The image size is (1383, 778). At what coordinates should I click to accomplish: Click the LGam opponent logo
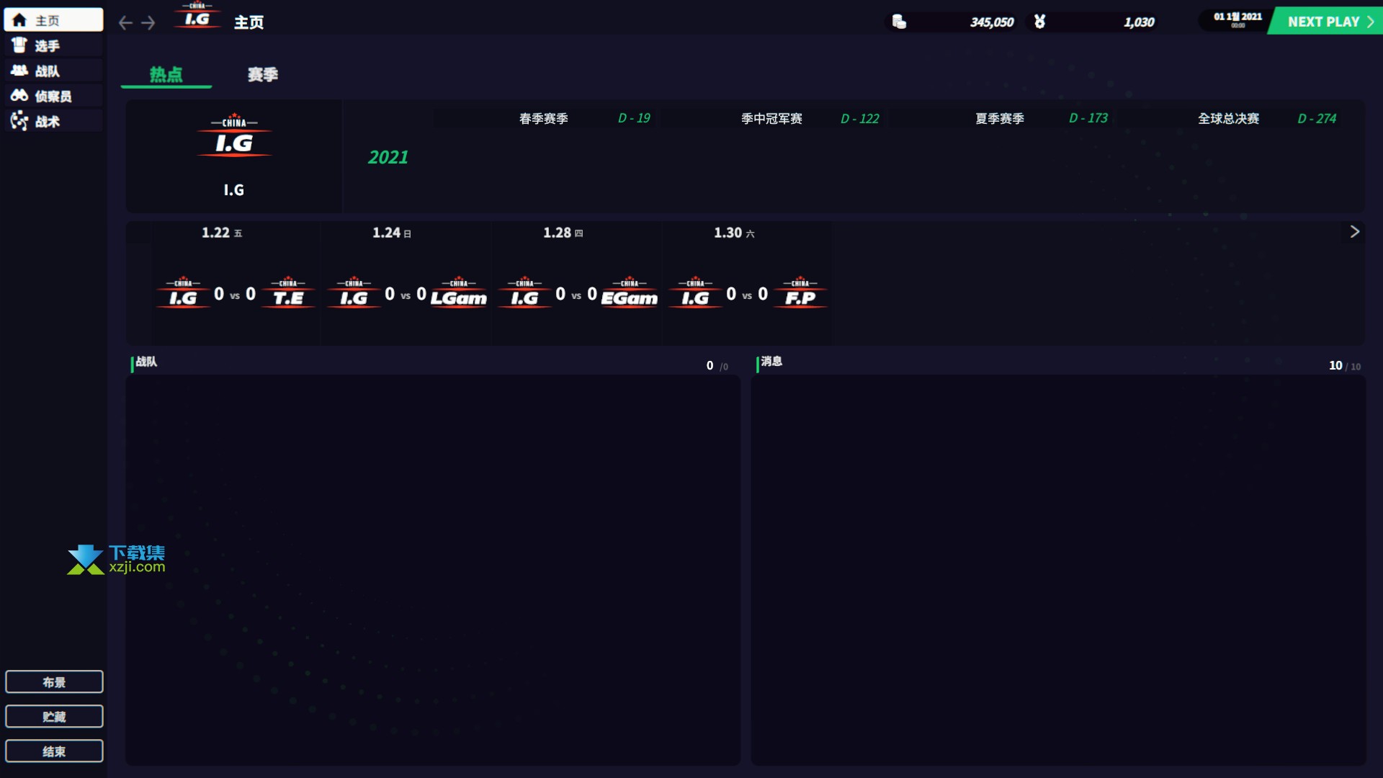459,292
